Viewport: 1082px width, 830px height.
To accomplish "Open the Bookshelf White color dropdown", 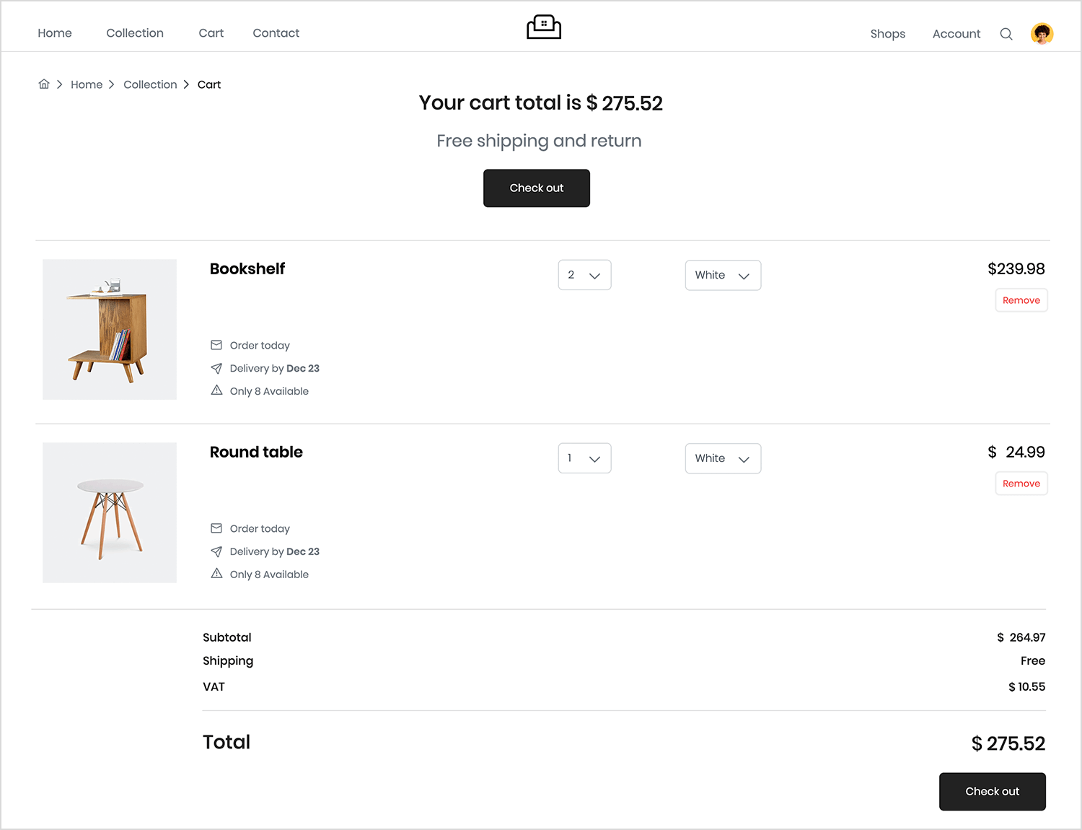I will pyautogui.click(x=723, y=275).
